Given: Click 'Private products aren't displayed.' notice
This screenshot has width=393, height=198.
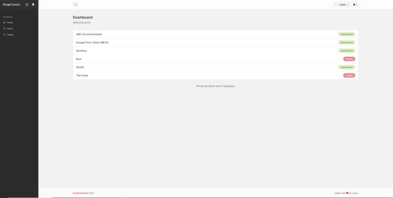Looking at the screenshot, I should [215, 86].
